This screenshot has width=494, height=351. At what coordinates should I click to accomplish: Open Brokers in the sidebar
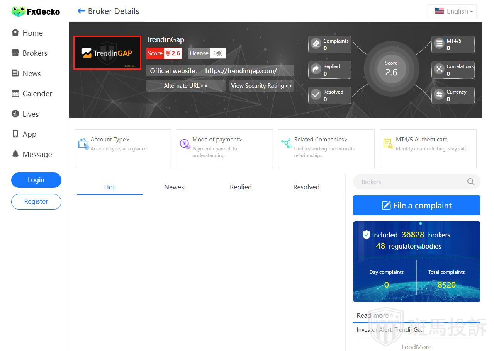point(35,53)
